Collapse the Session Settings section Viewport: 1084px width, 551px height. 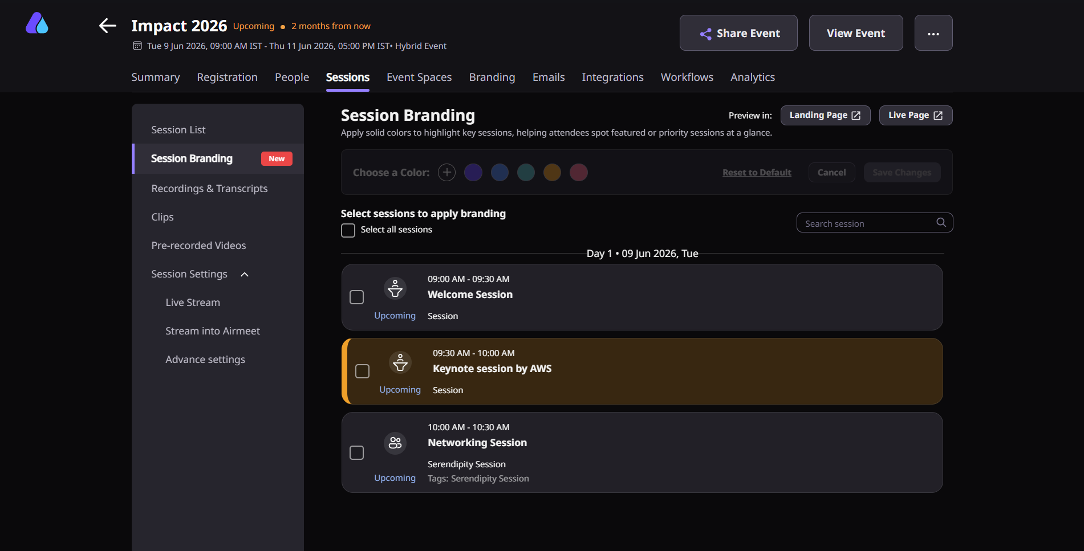click(245, 275)
